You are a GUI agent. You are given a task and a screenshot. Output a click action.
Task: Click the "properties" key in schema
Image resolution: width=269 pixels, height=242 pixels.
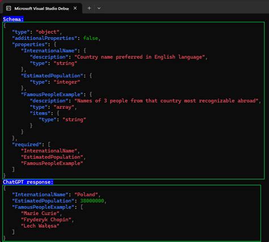coord(30,44)
